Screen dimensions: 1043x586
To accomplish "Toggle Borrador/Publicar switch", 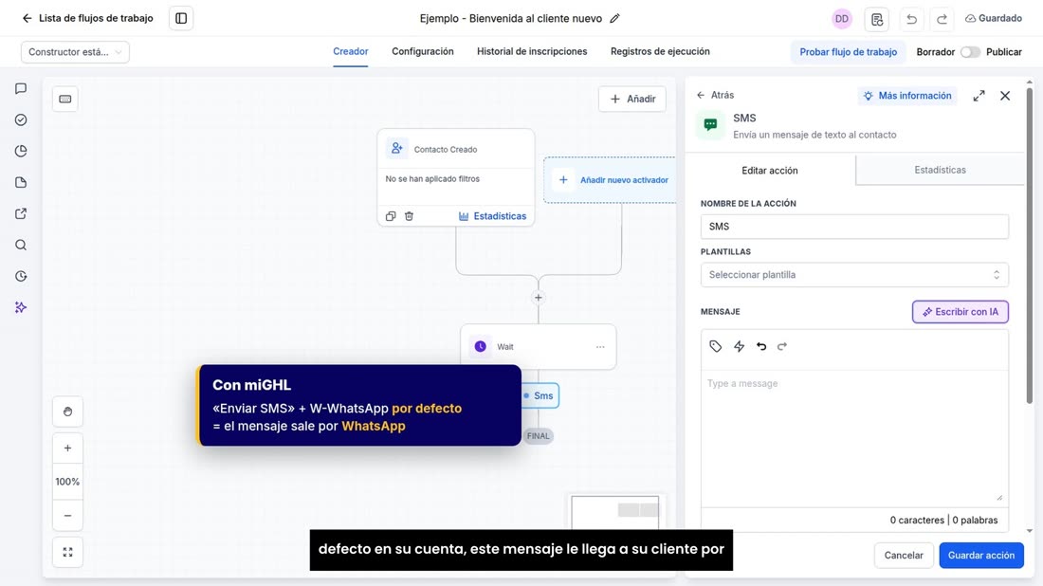I will point(970,52).
